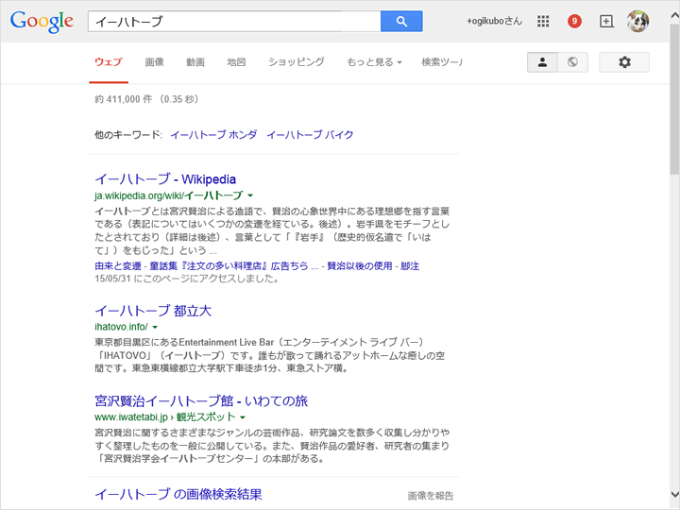
Task: Click the scrollbar up arrow
Action: [x=674, y=16]
